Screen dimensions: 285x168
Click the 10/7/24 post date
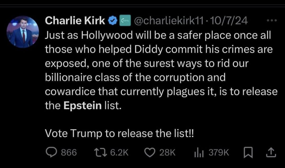(229, 21)
